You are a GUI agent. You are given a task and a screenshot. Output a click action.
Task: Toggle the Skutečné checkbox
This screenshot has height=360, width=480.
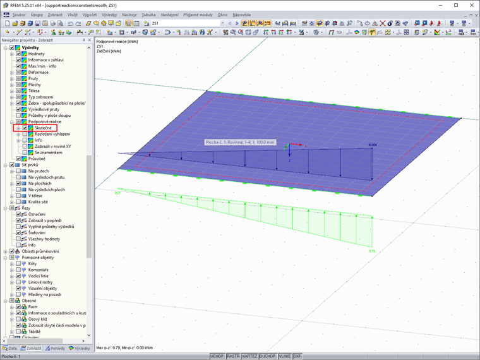25,128
